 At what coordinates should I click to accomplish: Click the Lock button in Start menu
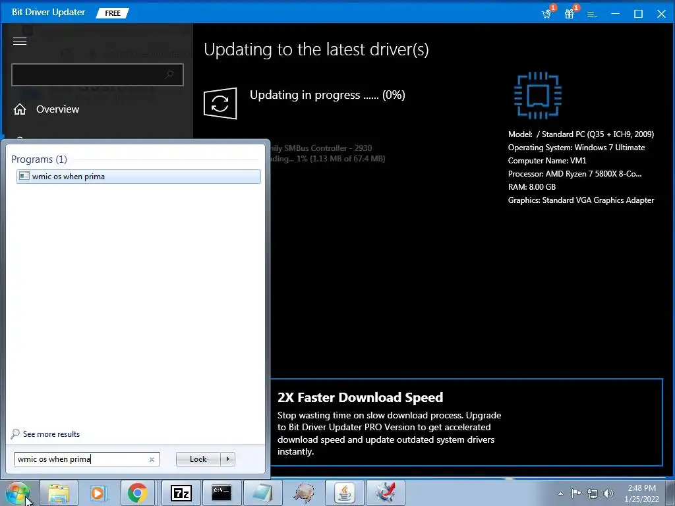click(x=198, y=459)
